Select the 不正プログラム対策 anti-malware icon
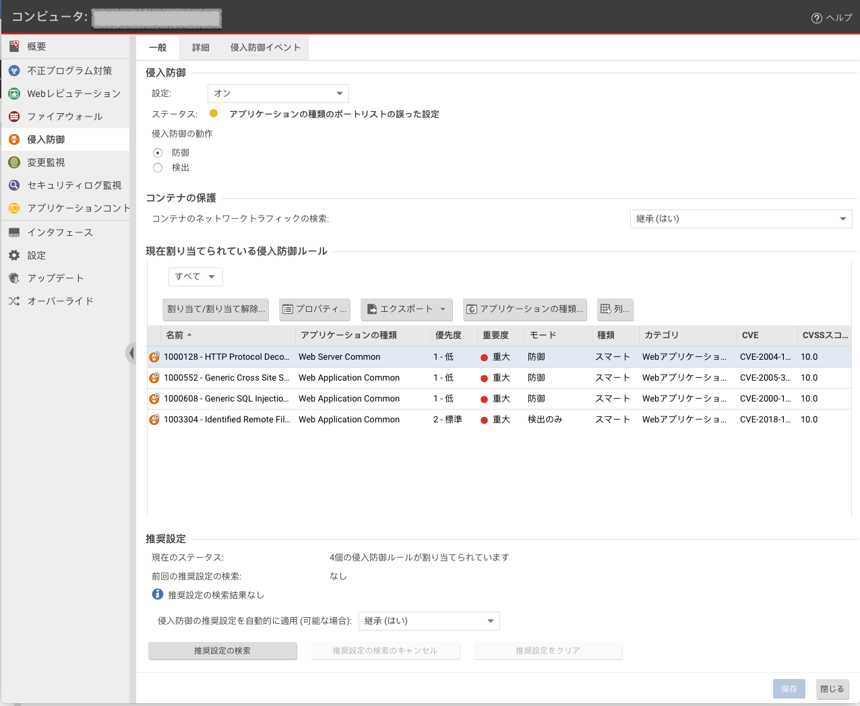The height and width of the screenshot is (706, 860). pyautogui.click(x=14, y=71)
